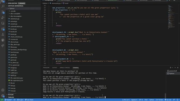Open the feedback icon in status bar

tap(174, 100)
